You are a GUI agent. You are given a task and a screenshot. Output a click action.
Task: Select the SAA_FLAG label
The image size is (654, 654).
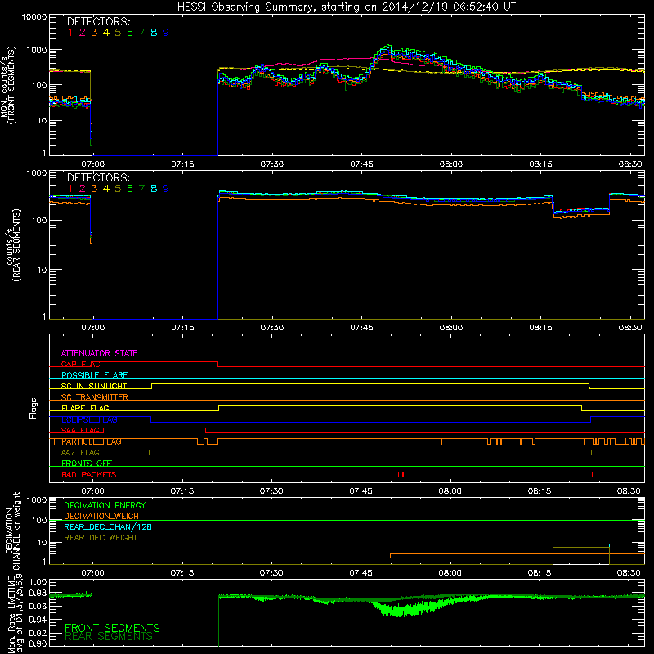(x=80, y=430)
